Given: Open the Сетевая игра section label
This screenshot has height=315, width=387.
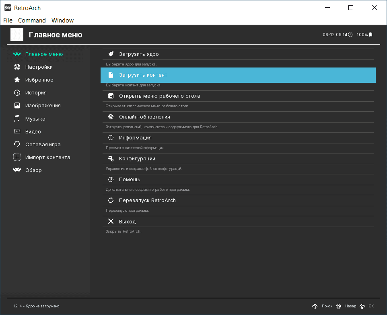Looking at the screenshot, I should point(43,144).
